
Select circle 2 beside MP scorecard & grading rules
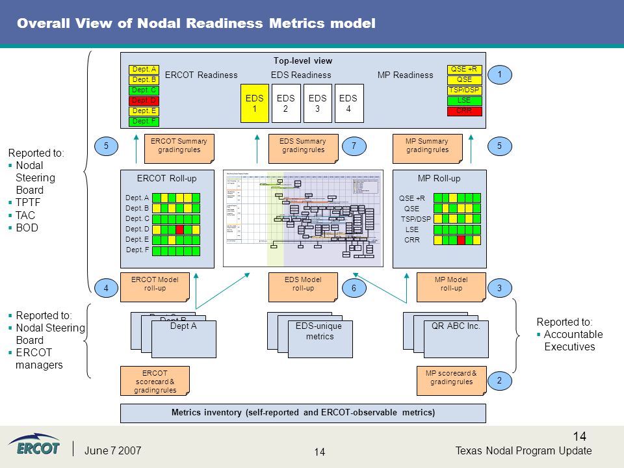click(x=499, y=381)
